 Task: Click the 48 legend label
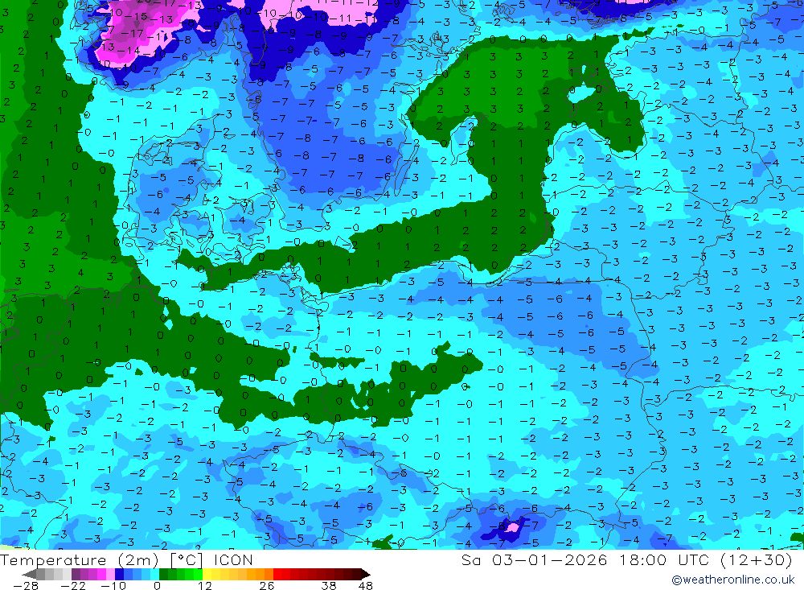[x=366, y=586]
